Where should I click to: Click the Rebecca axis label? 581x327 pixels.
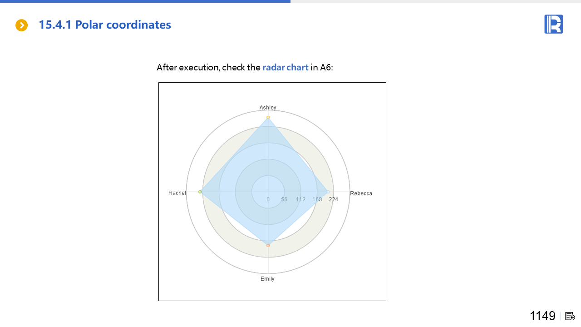click(361, 193)
